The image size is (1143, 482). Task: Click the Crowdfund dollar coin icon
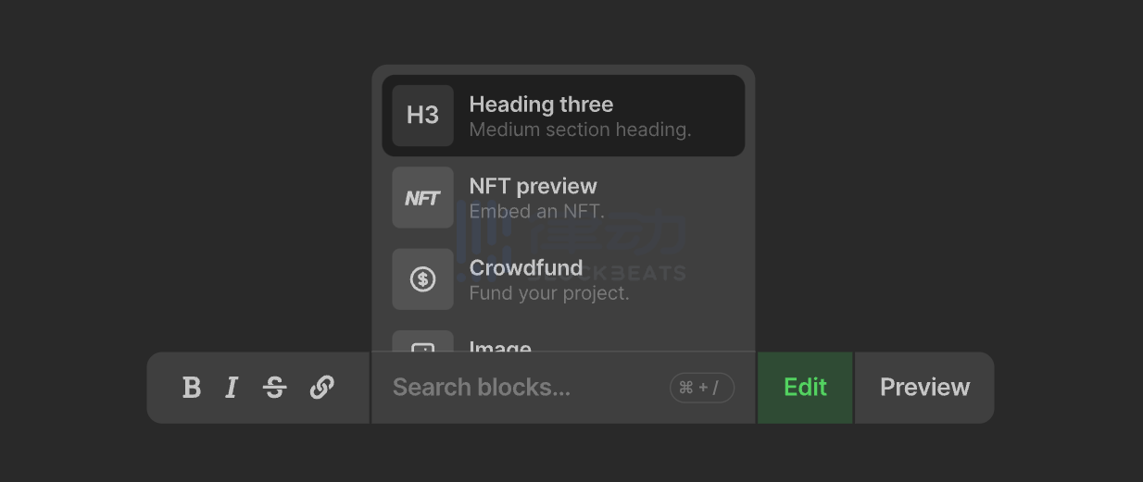click(x=422, y=278)
